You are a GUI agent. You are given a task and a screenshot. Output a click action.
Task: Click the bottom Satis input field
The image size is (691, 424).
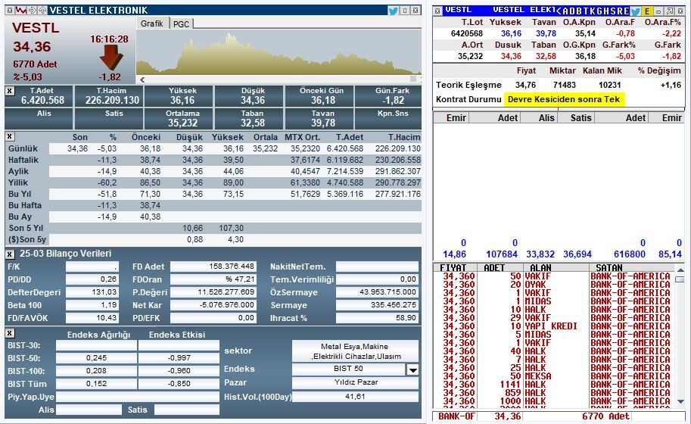[186, 410]
